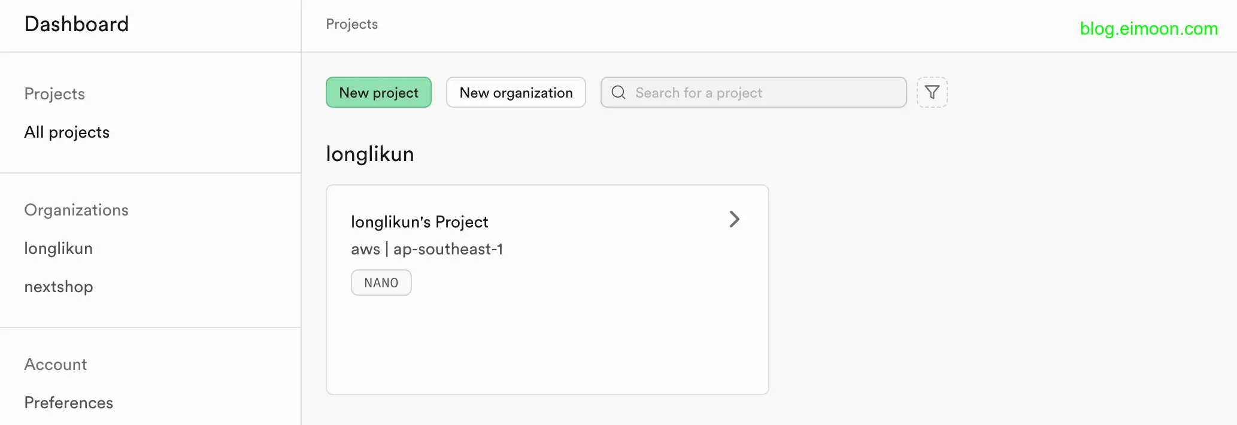
Task: Select All projects in the sidebar
Action: click(66, 132)
